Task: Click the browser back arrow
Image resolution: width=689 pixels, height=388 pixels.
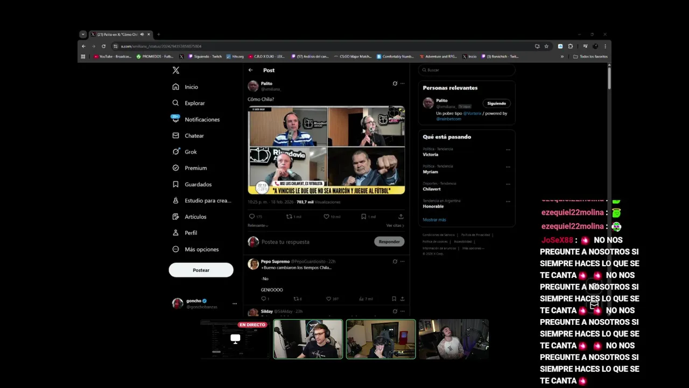Action: coord(83,46)
